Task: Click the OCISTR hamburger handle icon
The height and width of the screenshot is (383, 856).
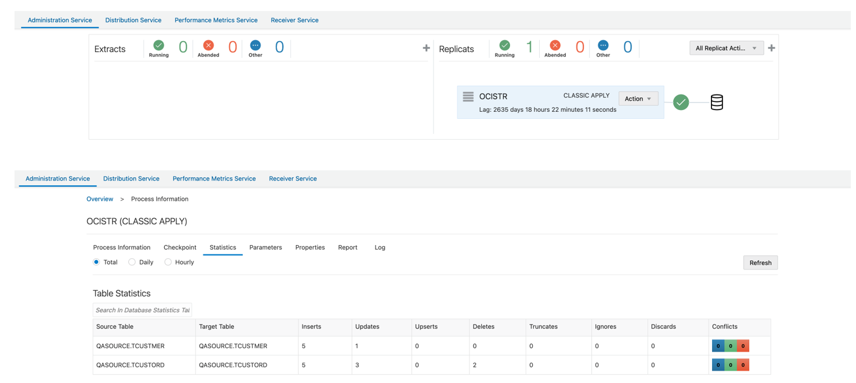Action: [x=468, y=97]
